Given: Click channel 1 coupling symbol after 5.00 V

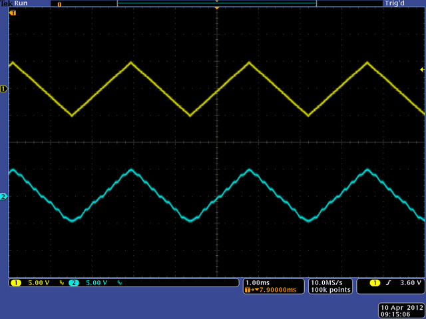Looking at the screenshot, I should (62, 283).
